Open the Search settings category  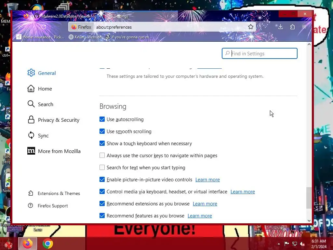click(x=40, y=104)
